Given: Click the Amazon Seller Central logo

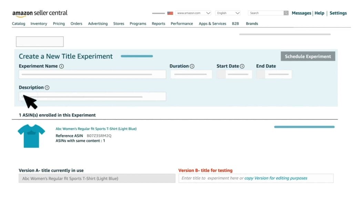Looking at the screenshot, I should (40, 13).
